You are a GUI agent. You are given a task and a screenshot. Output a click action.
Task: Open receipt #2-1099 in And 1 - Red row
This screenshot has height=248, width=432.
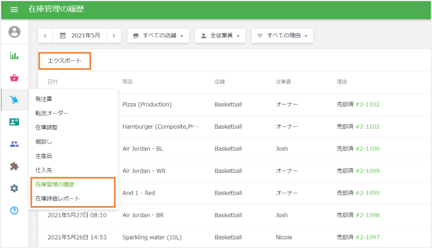(x=367, y=193)
